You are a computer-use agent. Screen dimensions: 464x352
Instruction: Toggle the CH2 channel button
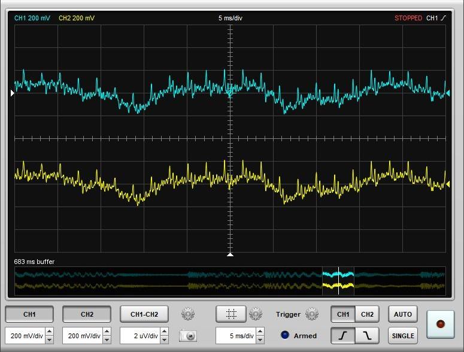point(87,314)
